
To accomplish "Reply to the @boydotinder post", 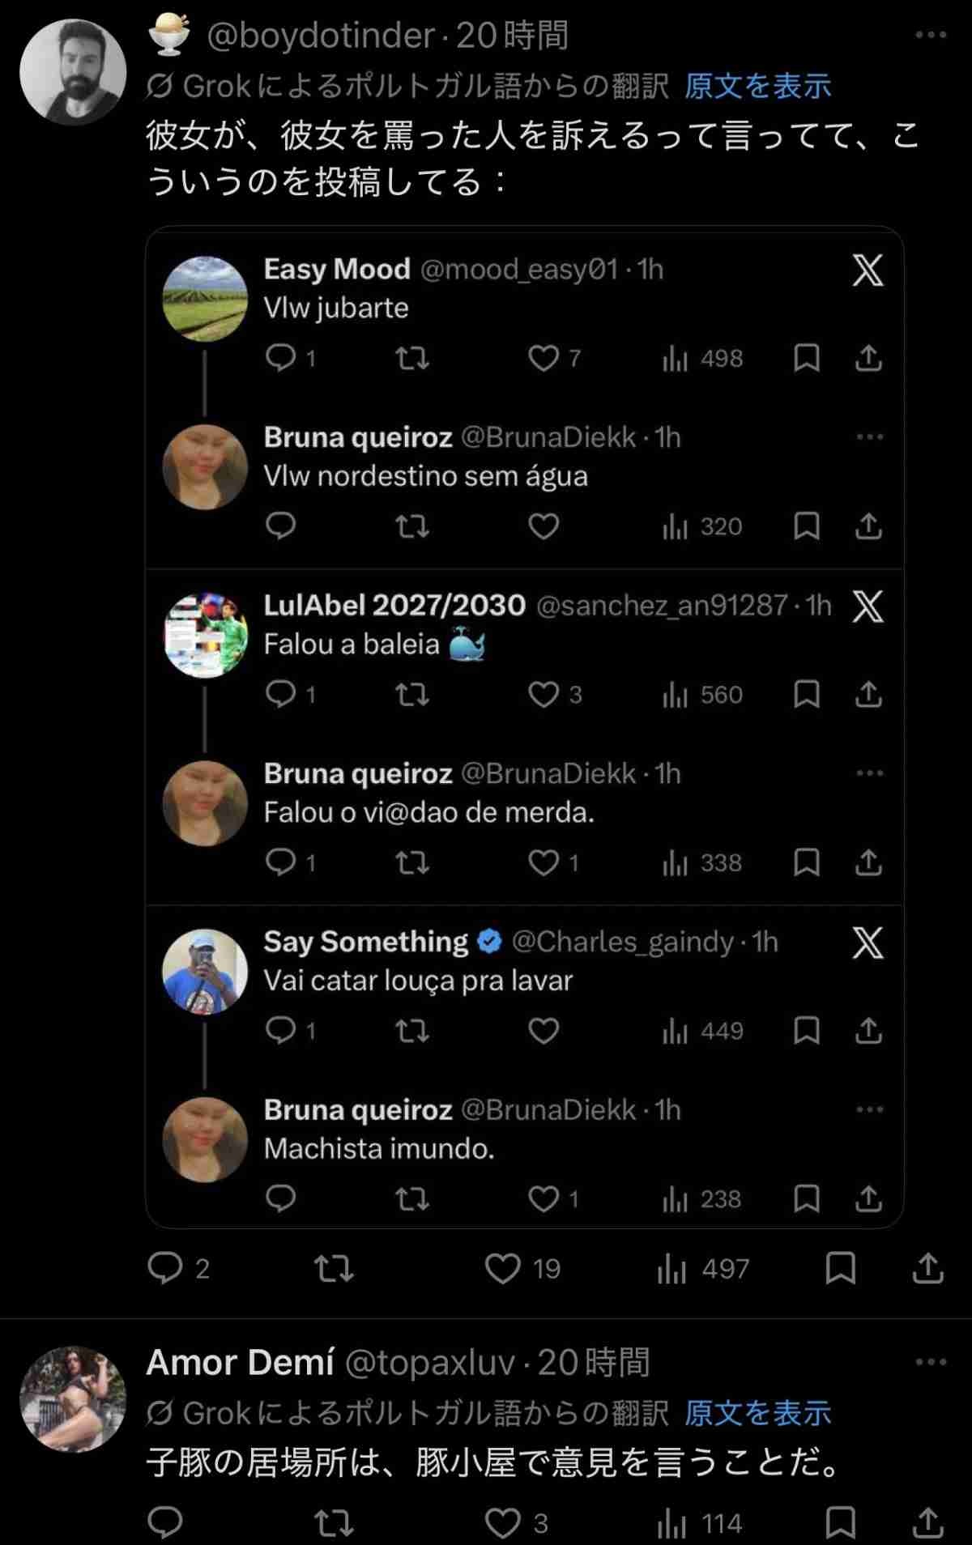I will 165,1268.
